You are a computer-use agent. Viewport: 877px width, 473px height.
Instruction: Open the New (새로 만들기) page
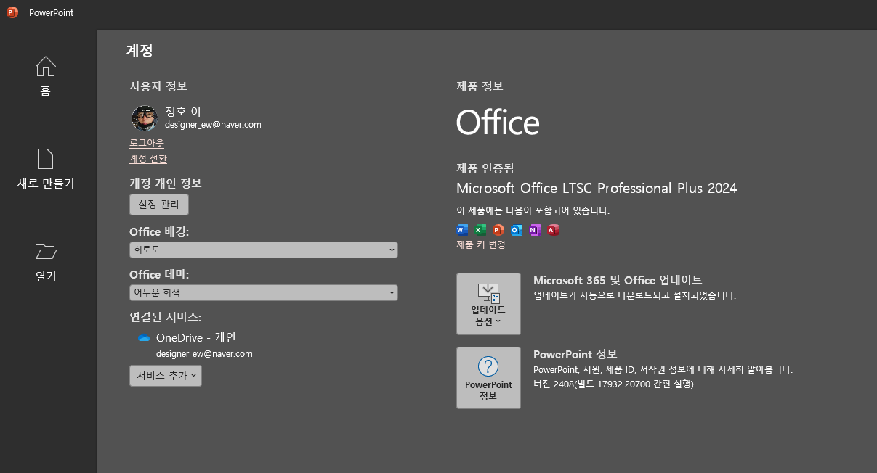click(46, 169)
